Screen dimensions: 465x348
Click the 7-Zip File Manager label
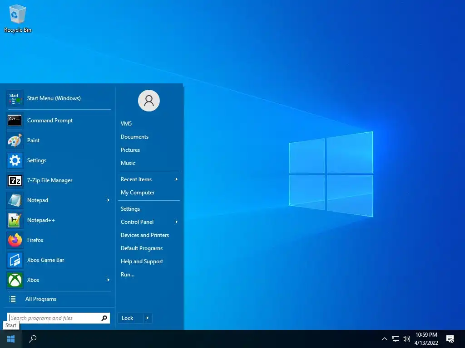point(49,180)
